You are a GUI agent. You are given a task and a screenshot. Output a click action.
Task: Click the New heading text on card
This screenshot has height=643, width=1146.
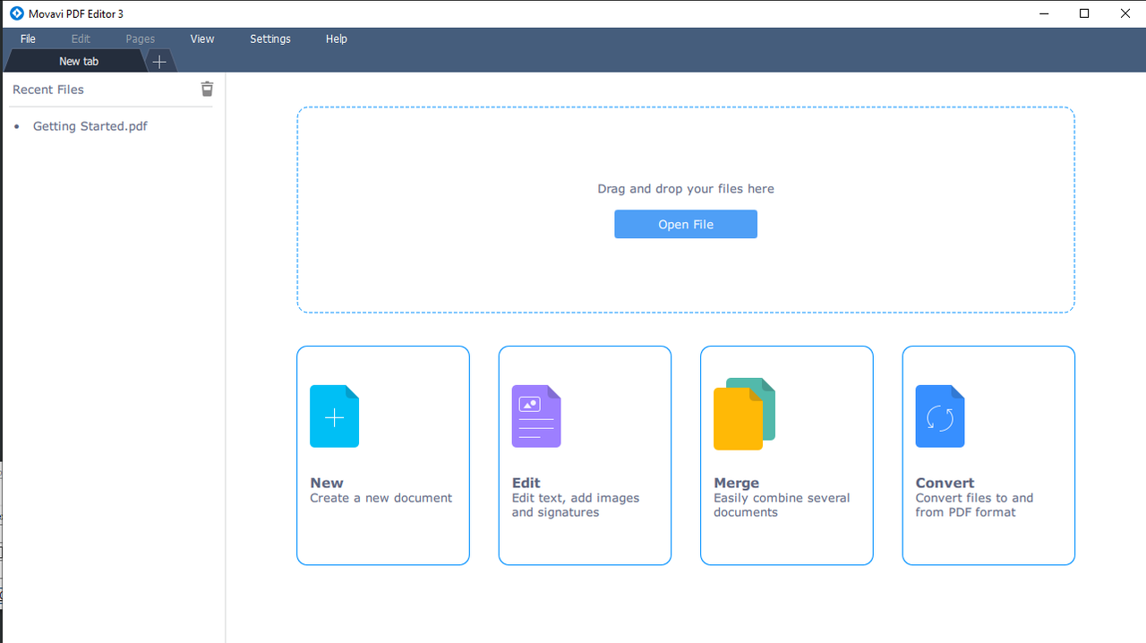point(327,483)
